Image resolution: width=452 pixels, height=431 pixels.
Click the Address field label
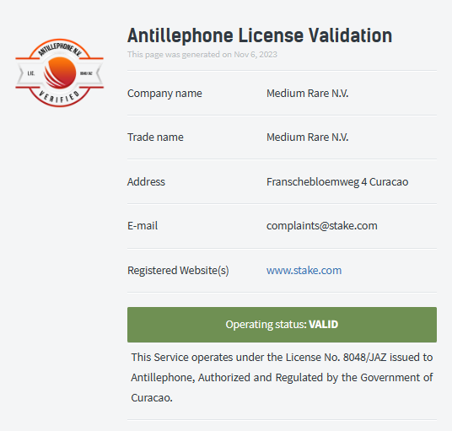[x=146, y=182]
